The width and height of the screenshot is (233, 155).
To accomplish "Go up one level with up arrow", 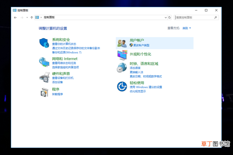I will [x=32, y=18].
